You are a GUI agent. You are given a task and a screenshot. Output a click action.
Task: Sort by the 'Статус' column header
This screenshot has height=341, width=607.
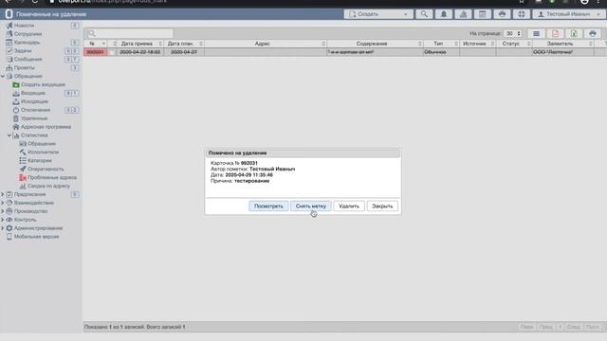[x=514, y=44]
